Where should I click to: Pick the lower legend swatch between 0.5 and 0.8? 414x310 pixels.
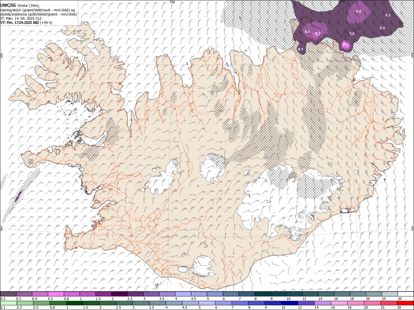coord(41,303)
